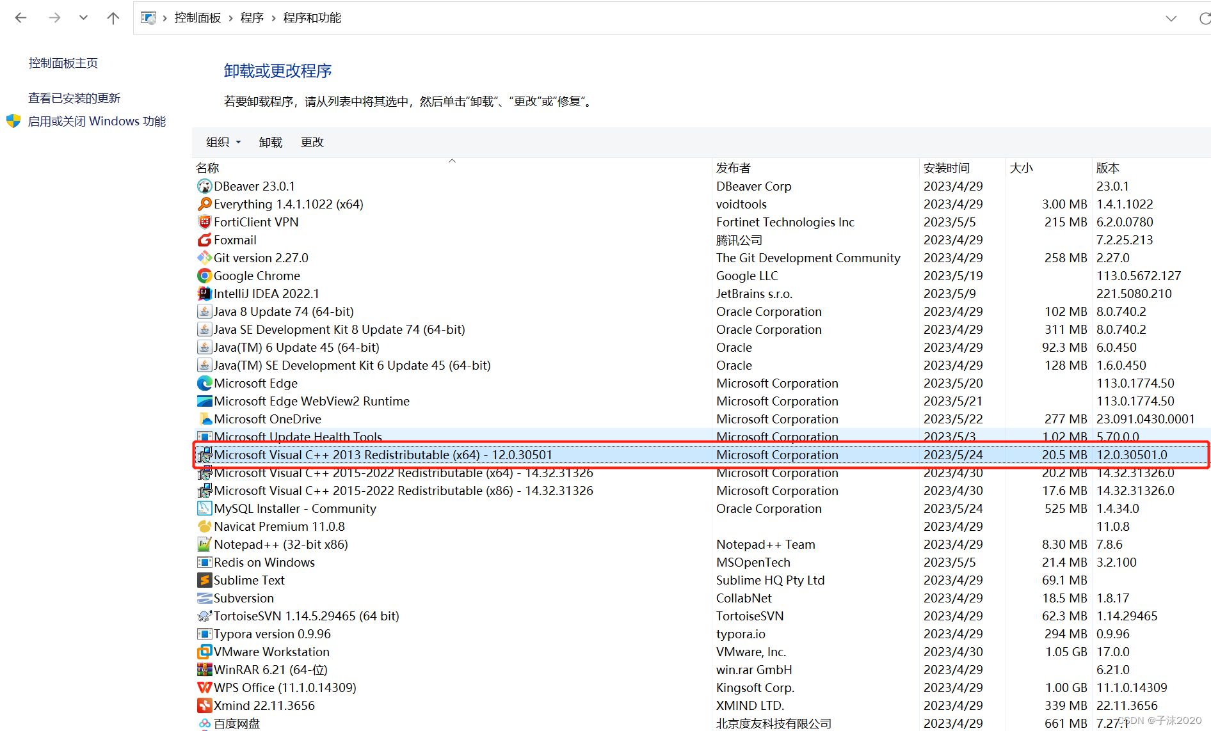Click the Visual C++ 2013 Redistributable icon
1211x731 pixels.
pos(204,455)
